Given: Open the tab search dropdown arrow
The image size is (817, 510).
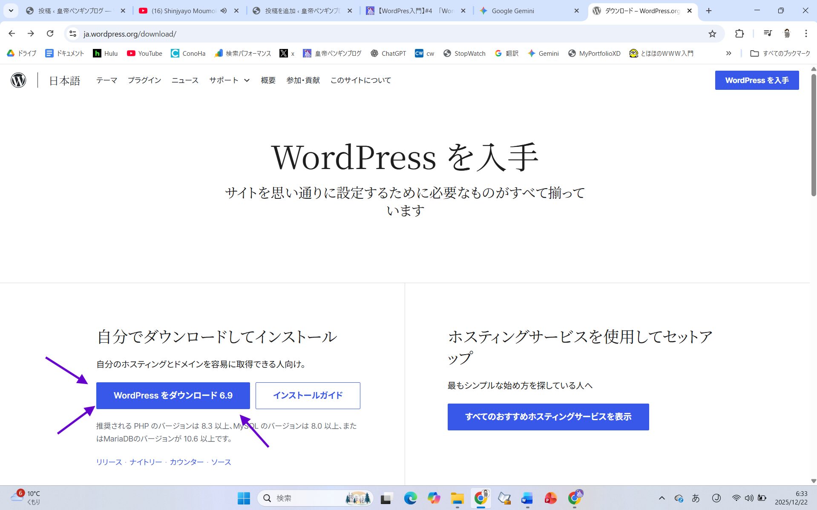Looking at the screenshot, I should pos(11,11).
